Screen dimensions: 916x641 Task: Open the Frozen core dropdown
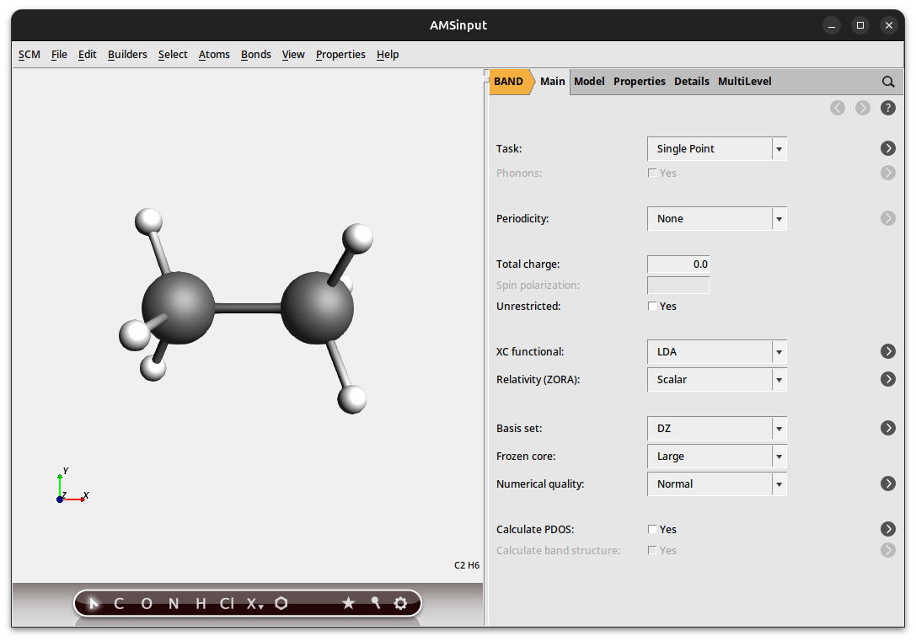pyautogui.click(x=716, y=457)
